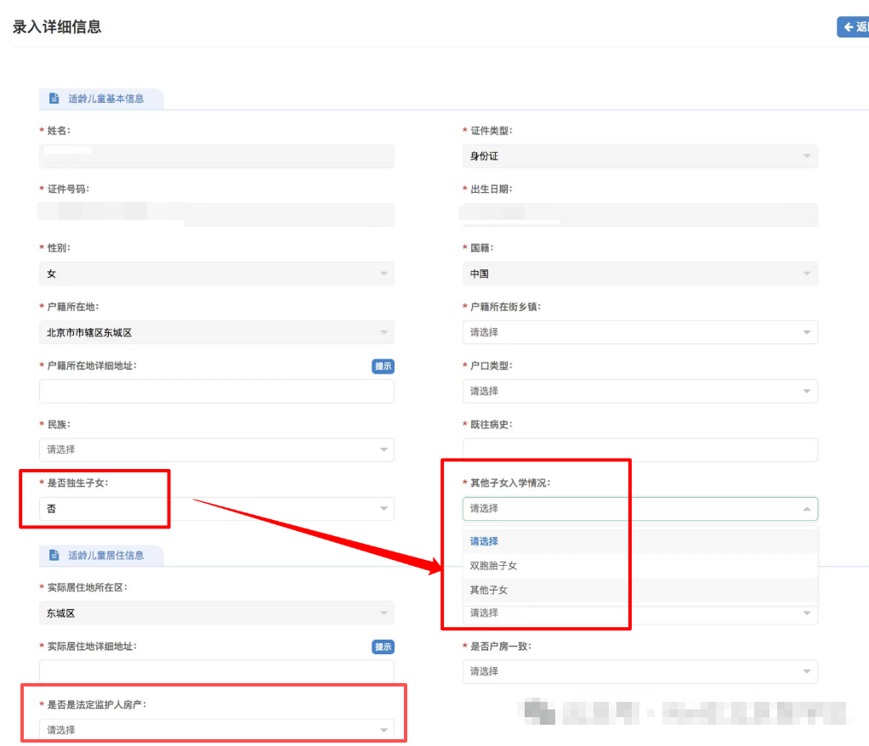
Task: Click document icon beside 适龄儿童居住信息
Action: [54, 556]
